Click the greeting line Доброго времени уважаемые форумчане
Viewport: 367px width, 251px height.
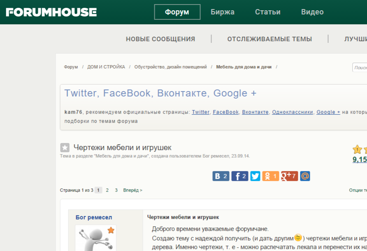[x=210, y=229]
